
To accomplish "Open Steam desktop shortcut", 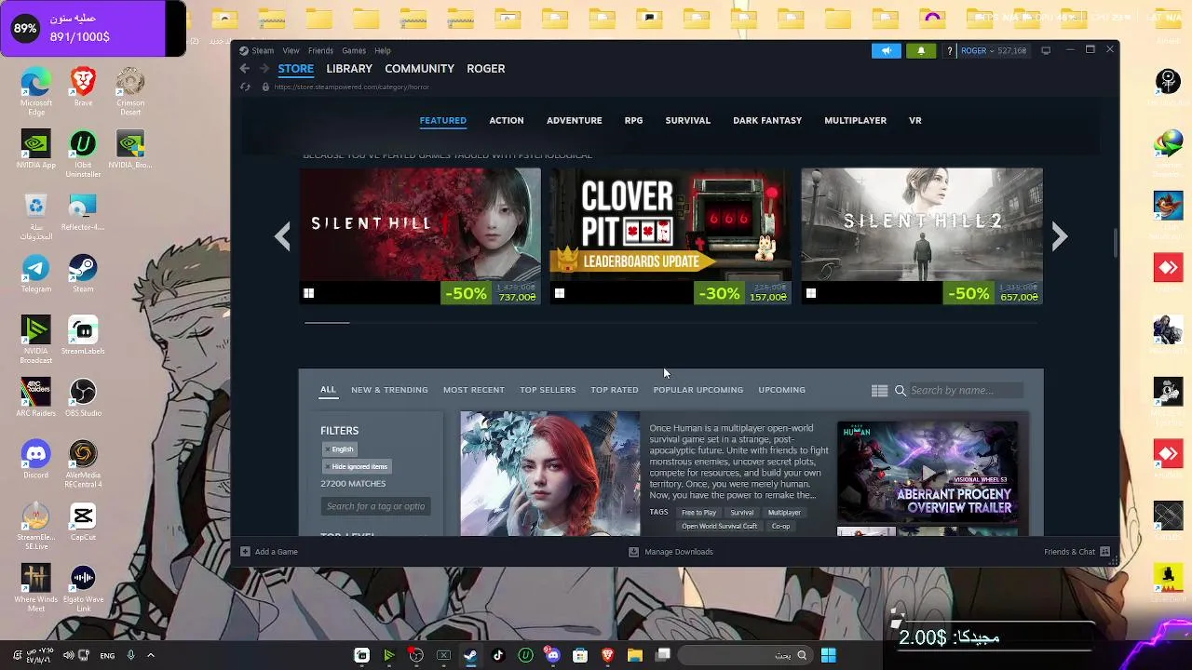I will pyautogui.click(x=83, y=274).
